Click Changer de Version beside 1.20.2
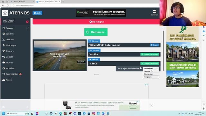 (x=149, y=63)
